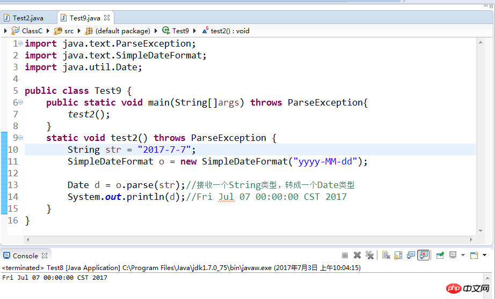Viewport: 495px width, 299px height.
Task: Click console output Fri Jul 07 00:00:00 CST 2017
Action: point(55,278)
